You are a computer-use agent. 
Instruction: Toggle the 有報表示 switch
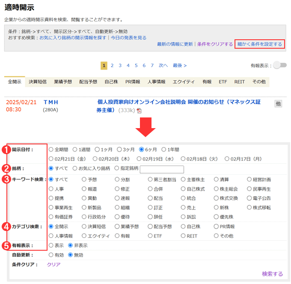click(280, 65)
